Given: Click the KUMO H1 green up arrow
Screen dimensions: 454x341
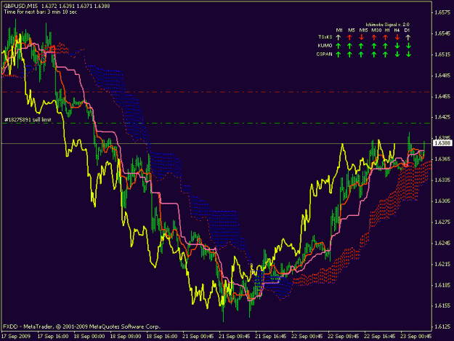Looking at the screenshot, I should coord(386,46).
